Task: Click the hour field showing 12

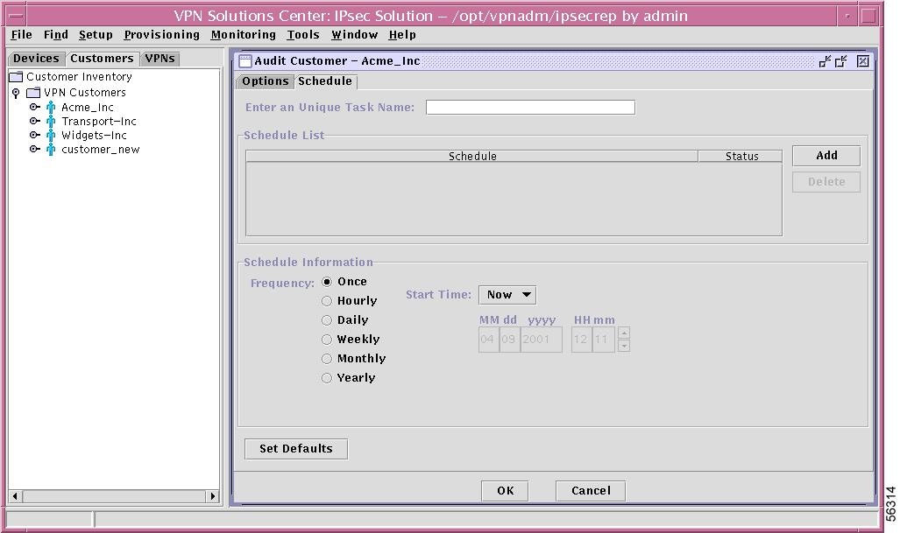Action: click(x=581, y=340)
